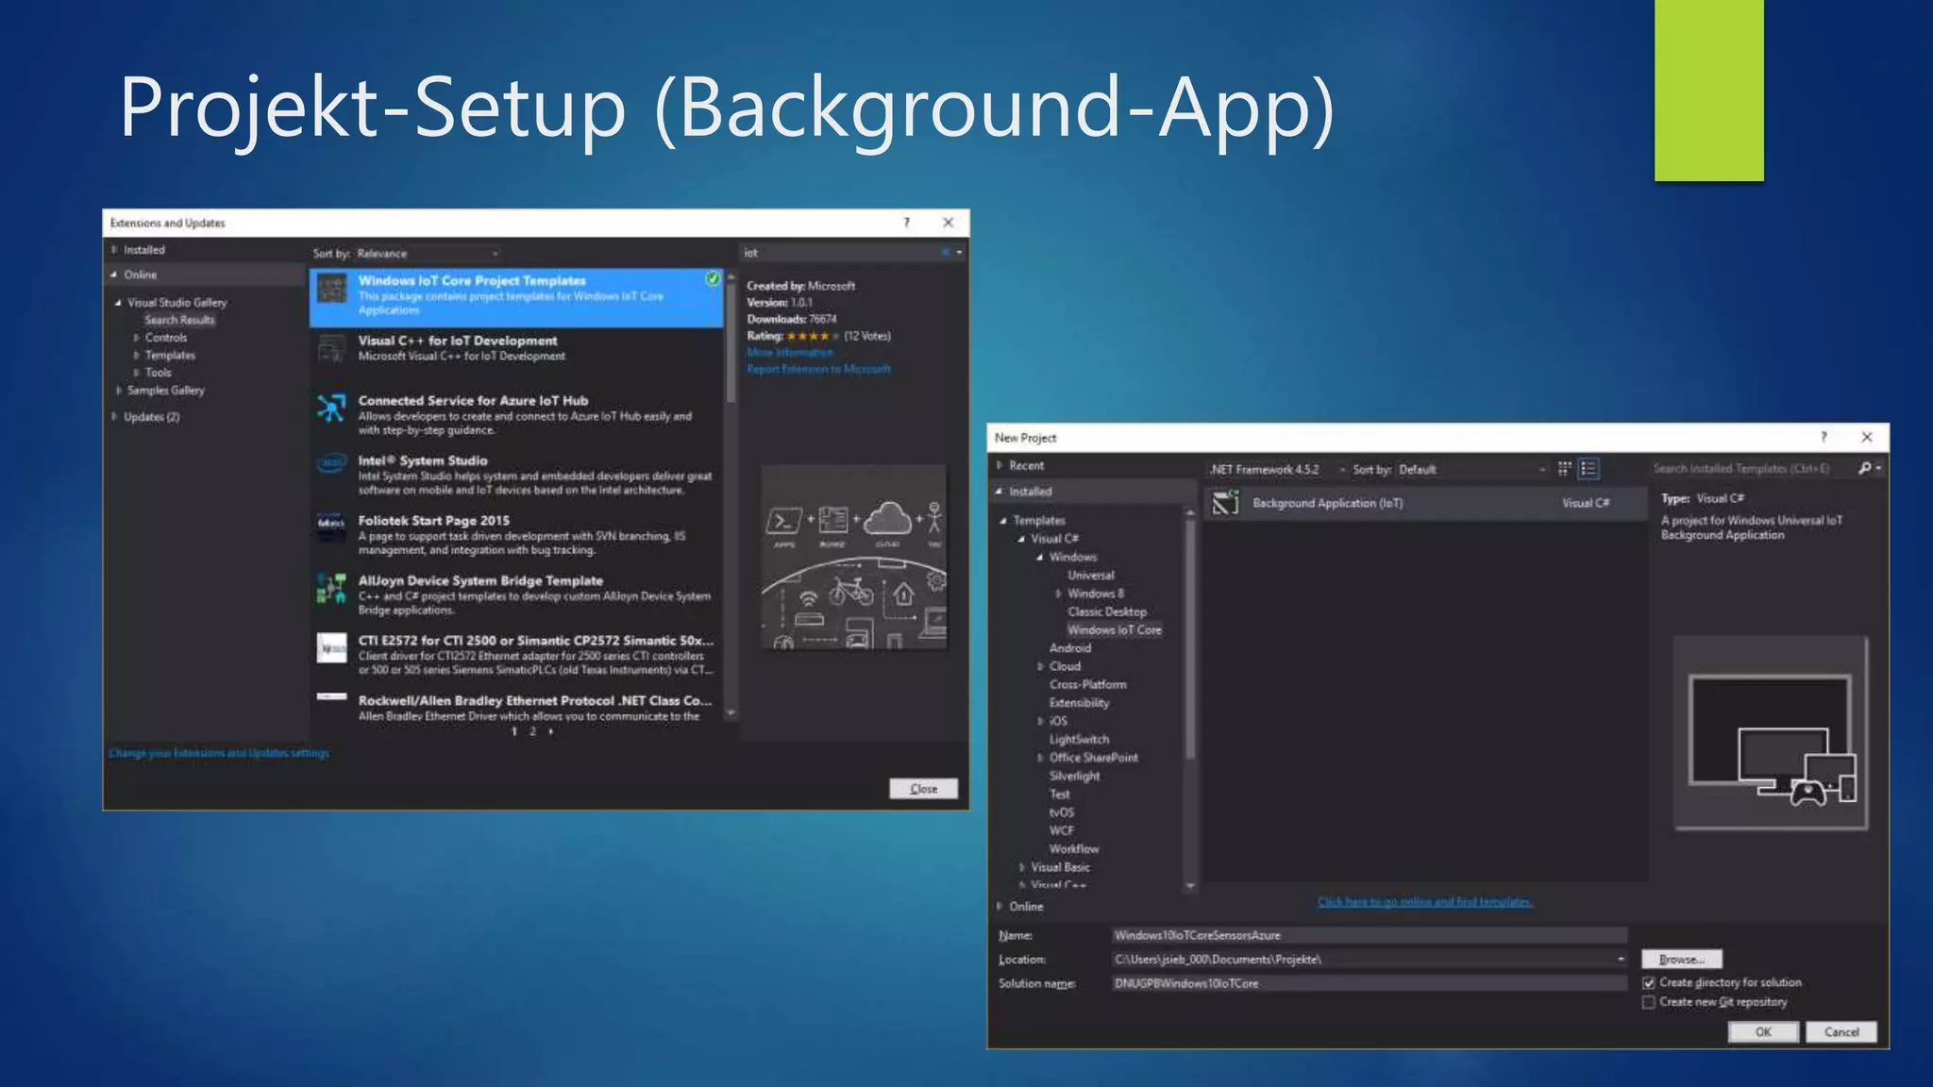Open the Location path dropdown
Screen dimensions: 1933x1087
[1621, 960]
